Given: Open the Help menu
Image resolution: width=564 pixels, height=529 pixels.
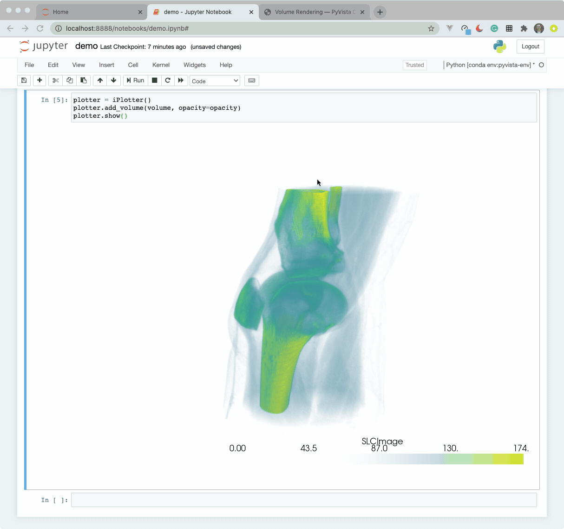Looking at the screenshot, I should [x=226, y=65].
